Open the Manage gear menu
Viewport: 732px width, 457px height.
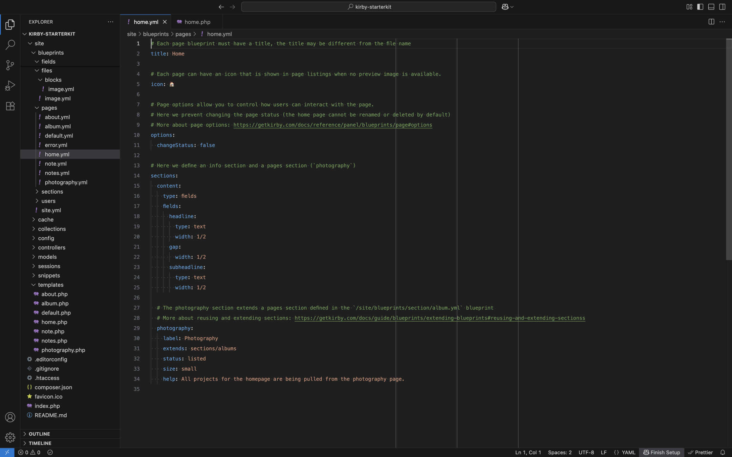[10, 437]
